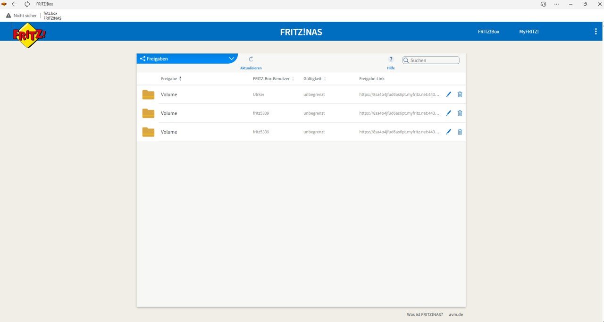Image resolution: width=604 pixels, height=322 pixels.
Task: Click 'unbegrenzt' in Ulrker's row
Action: pyautogui.click(x=314, y=94)
